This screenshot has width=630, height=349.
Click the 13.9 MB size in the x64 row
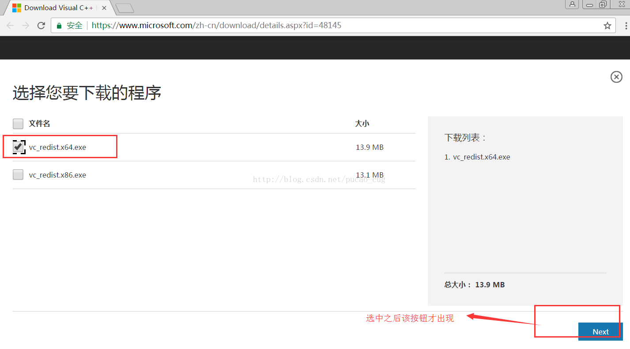(370, 147)
